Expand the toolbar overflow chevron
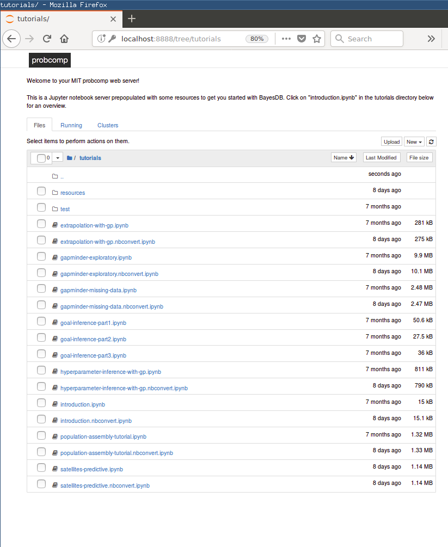448x547 pixels. tap(431, 39)
